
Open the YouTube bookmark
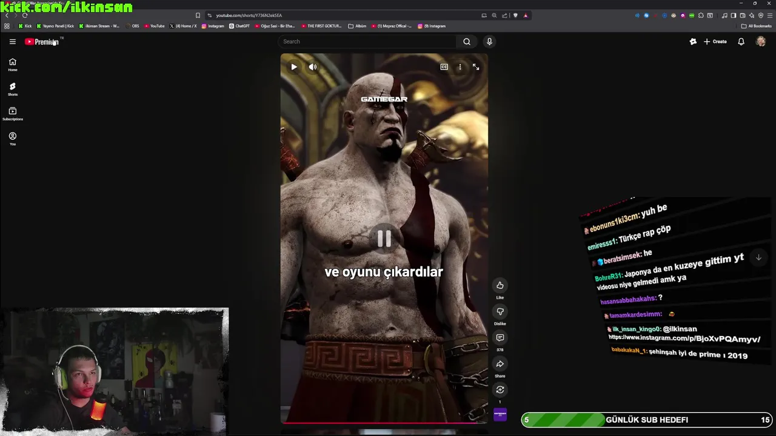coord(155,26)
